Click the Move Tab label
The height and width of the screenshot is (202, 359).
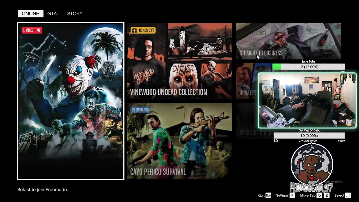click(x=308, y=195)
